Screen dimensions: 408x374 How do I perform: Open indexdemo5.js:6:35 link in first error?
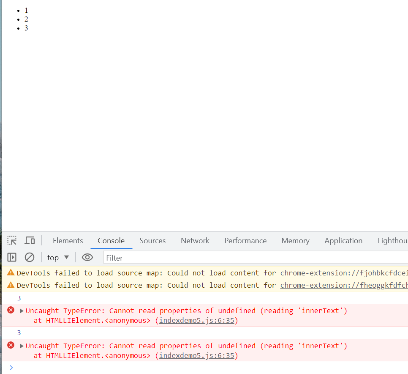click(x=197, y=320)
